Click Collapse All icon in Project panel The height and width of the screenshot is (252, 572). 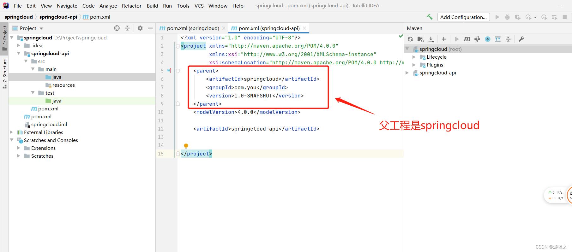coord(127,28)
